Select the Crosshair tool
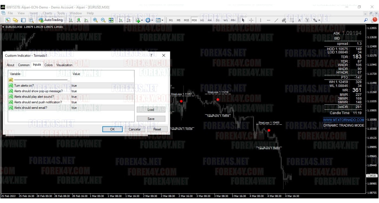This screenshot has height=203, width=379. pyautogui.click(x=251, y=20)
